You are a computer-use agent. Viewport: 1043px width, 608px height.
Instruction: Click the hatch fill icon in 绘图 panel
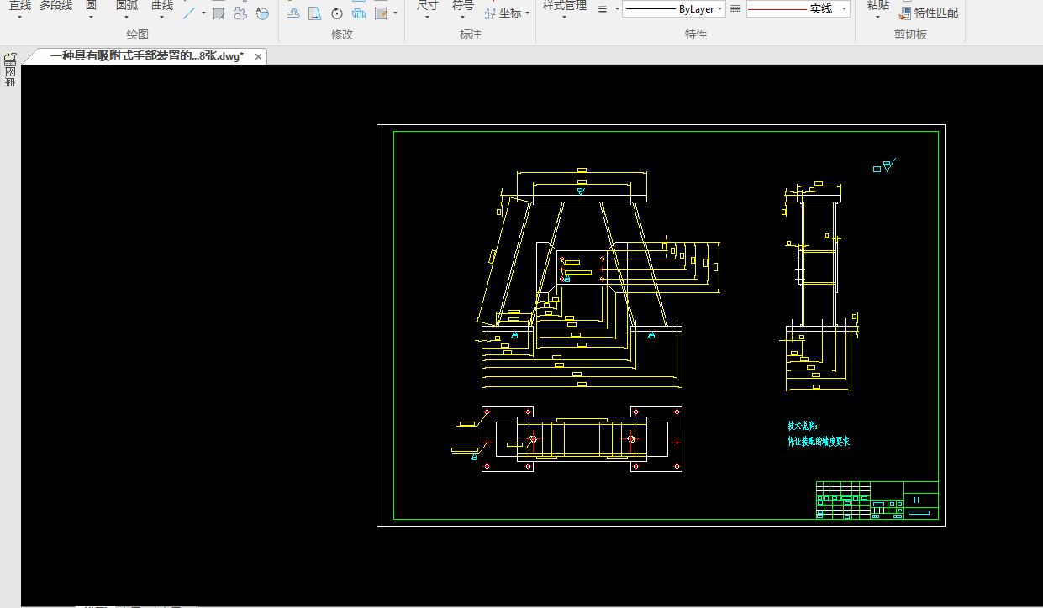coord(219,13)
